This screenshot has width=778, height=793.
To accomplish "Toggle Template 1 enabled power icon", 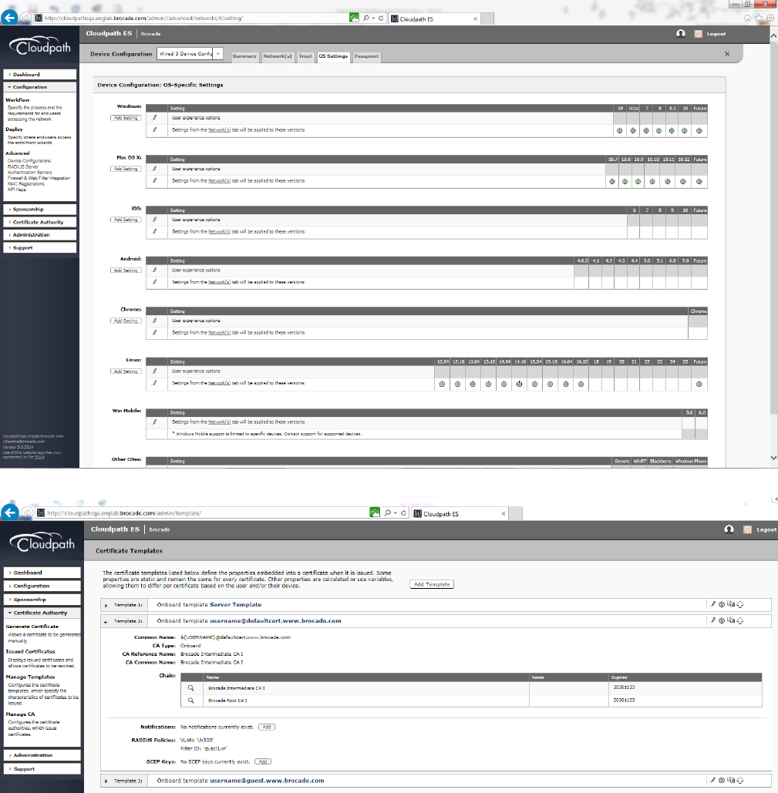I will click(722, 604).
